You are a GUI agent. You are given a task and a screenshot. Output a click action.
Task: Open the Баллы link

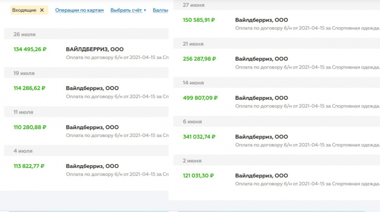pyautogui.click(x=160, y=10)
